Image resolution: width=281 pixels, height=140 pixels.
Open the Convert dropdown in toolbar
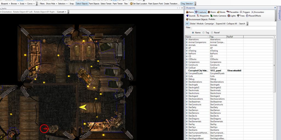click(x=62, y=12)
